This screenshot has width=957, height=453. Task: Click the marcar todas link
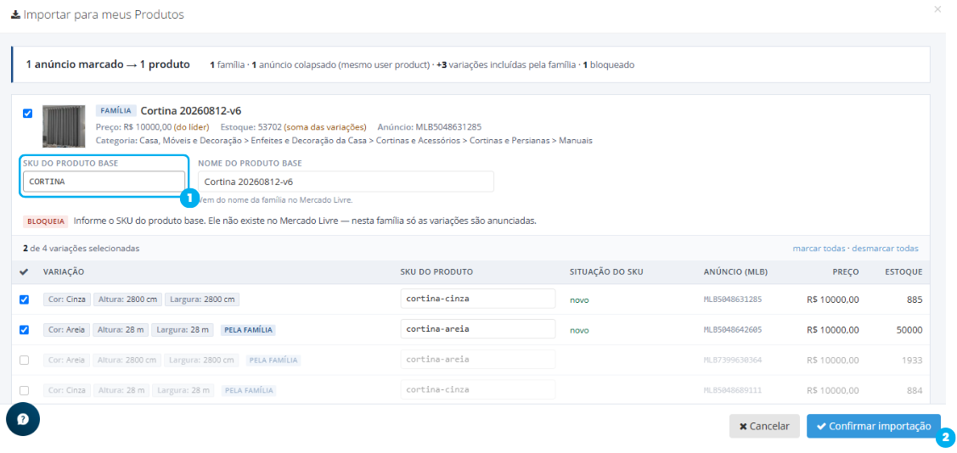point(819,249)
